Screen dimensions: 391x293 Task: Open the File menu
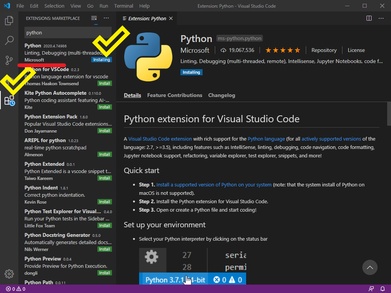(x=20, y=6)
